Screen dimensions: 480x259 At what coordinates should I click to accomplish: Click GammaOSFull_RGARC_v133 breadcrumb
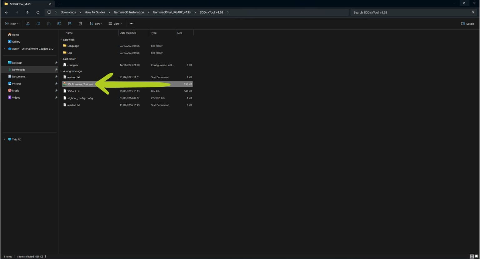point(172,12)
